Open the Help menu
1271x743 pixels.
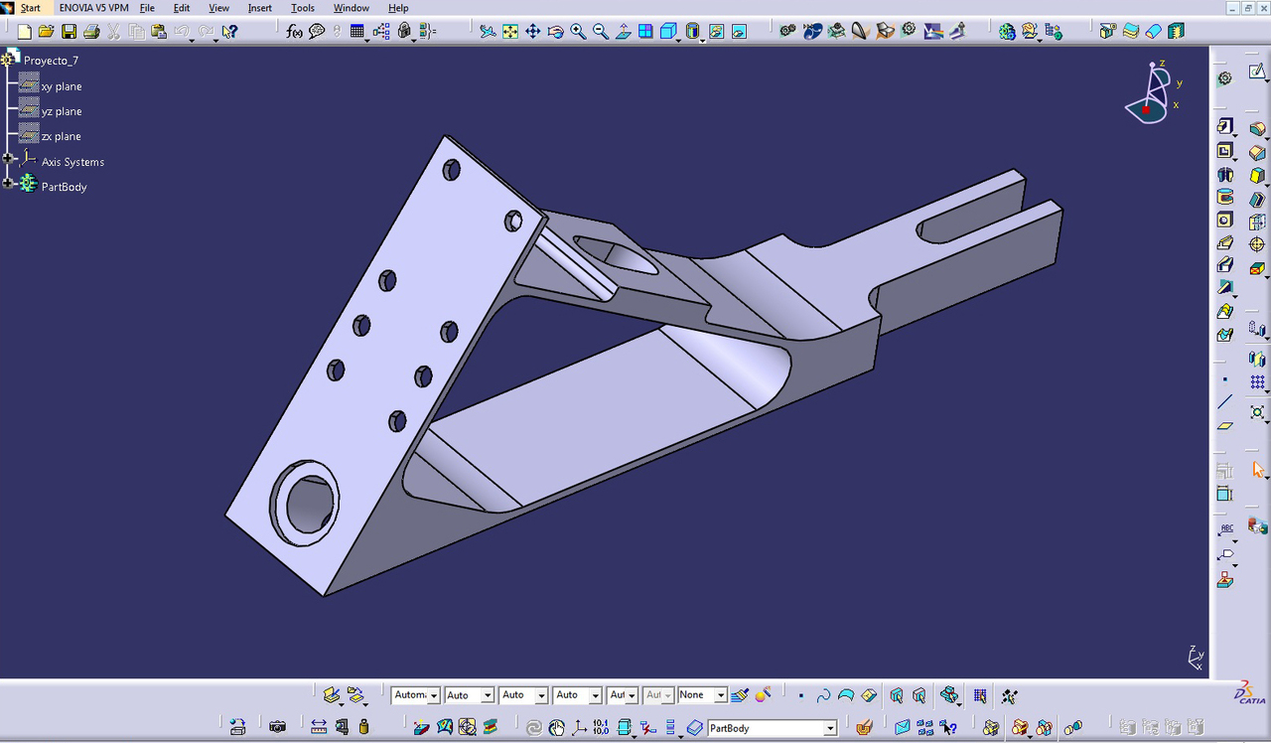pos(398,8)
